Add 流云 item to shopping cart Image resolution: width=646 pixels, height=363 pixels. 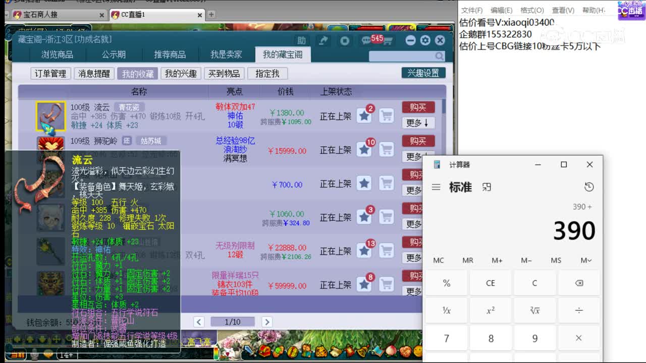(387, 116)
